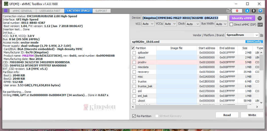Toggle the Partition select-all checkbox
This screenshot has width=267, height=131.
pos(133,48)
